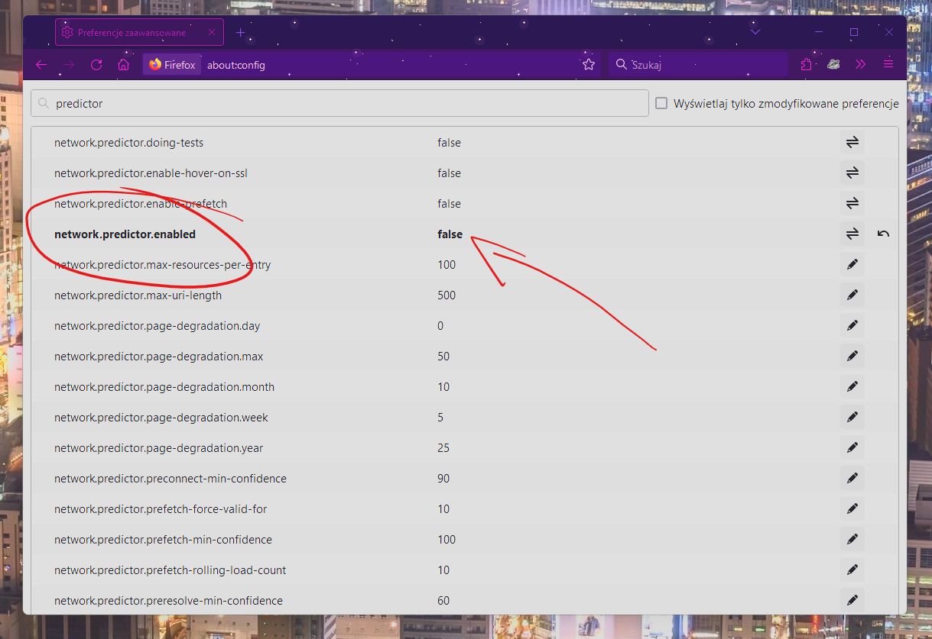The width and height of the screenshot is (932, 639).
Task: Edit network.predictor.page-degradation.max value
Action: pos(852,357)
